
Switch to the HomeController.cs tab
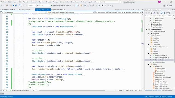click(x=7, y=10)
